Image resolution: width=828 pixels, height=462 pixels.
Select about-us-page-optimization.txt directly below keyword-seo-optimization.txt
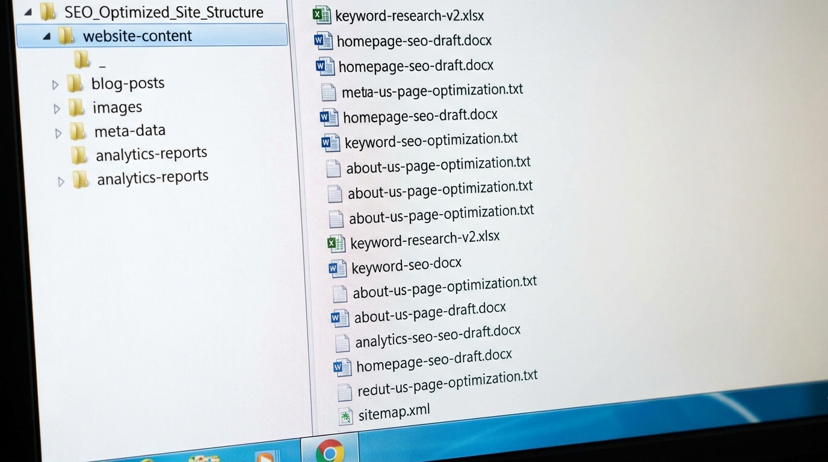pyautogui.click(x=438, y=165)
